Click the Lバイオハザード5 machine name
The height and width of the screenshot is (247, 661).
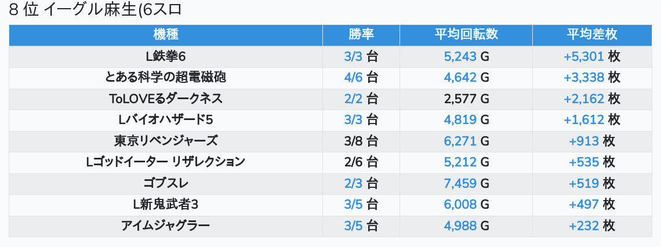(x=166, y=120)
